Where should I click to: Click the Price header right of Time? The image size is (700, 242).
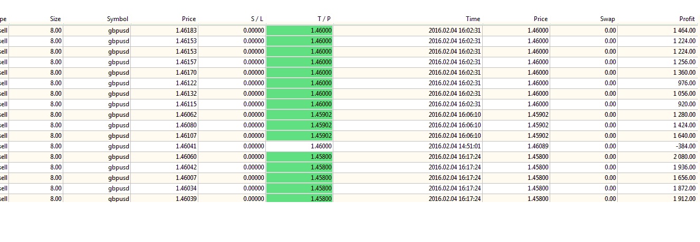540,19
